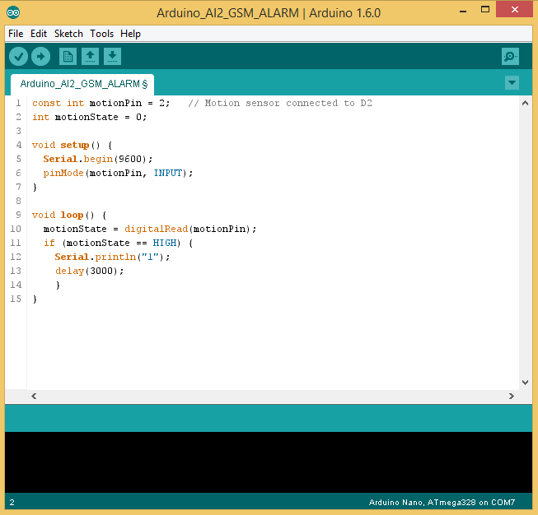Click the black console output area
Viewport: 538px width, 515px height.
click(269, 462)
